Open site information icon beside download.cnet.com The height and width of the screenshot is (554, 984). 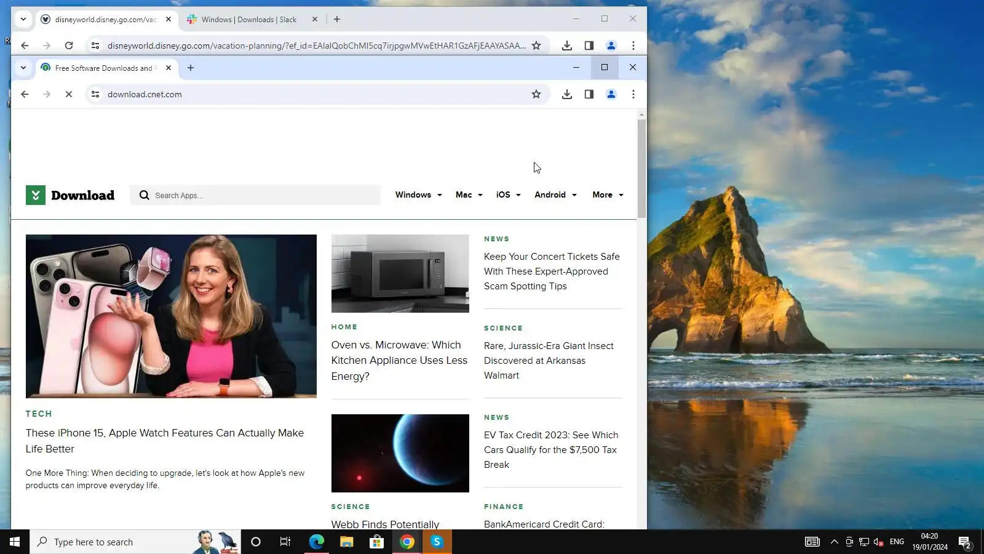point(95,94)
